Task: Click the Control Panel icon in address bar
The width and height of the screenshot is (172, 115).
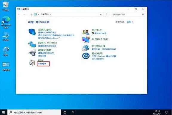Action: tap(36, 14)
